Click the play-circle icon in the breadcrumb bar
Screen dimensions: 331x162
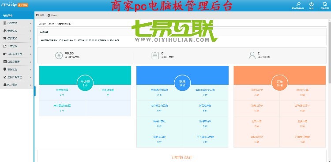tap(49, 15)
